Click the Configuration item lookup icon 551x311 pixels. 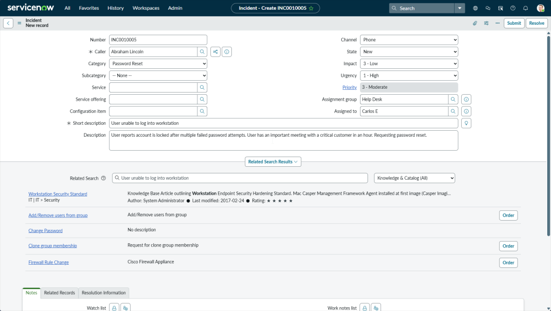point(202,111)
